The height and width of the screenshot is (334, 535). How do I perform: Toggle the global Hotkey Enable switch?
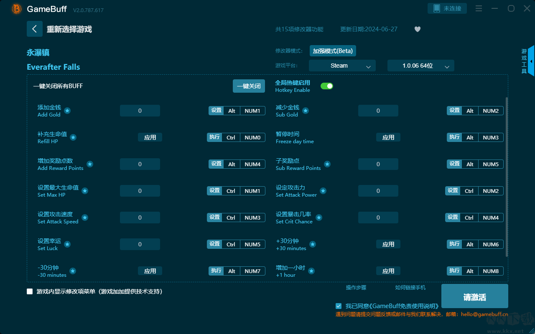326,86
